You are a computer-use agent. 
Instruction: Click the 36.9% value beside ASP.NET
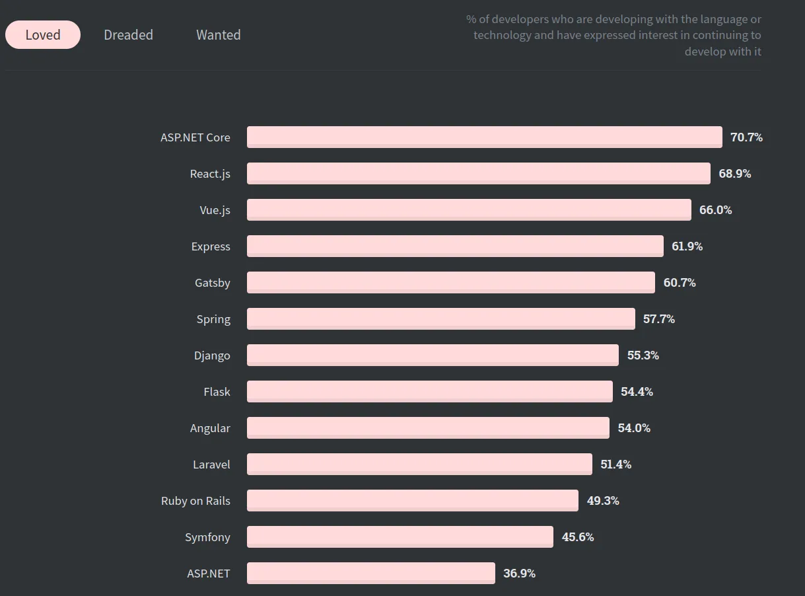coord(519,573)
